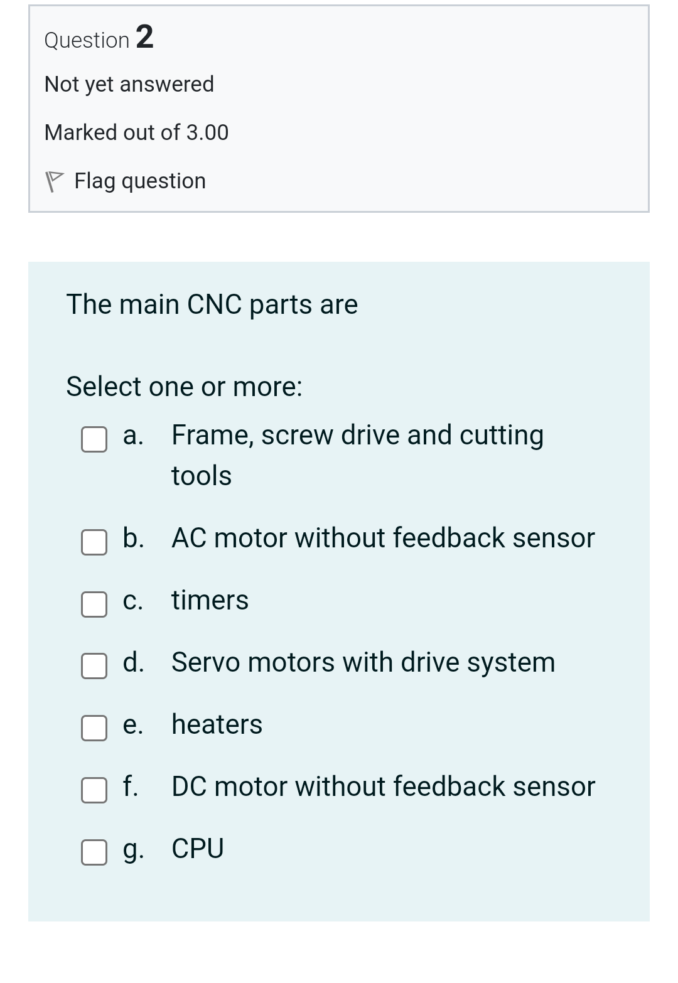This screenshot has width=678, height=983.
Task: Select the Servo motors with drive system checkbox
Action: (94, 666)
